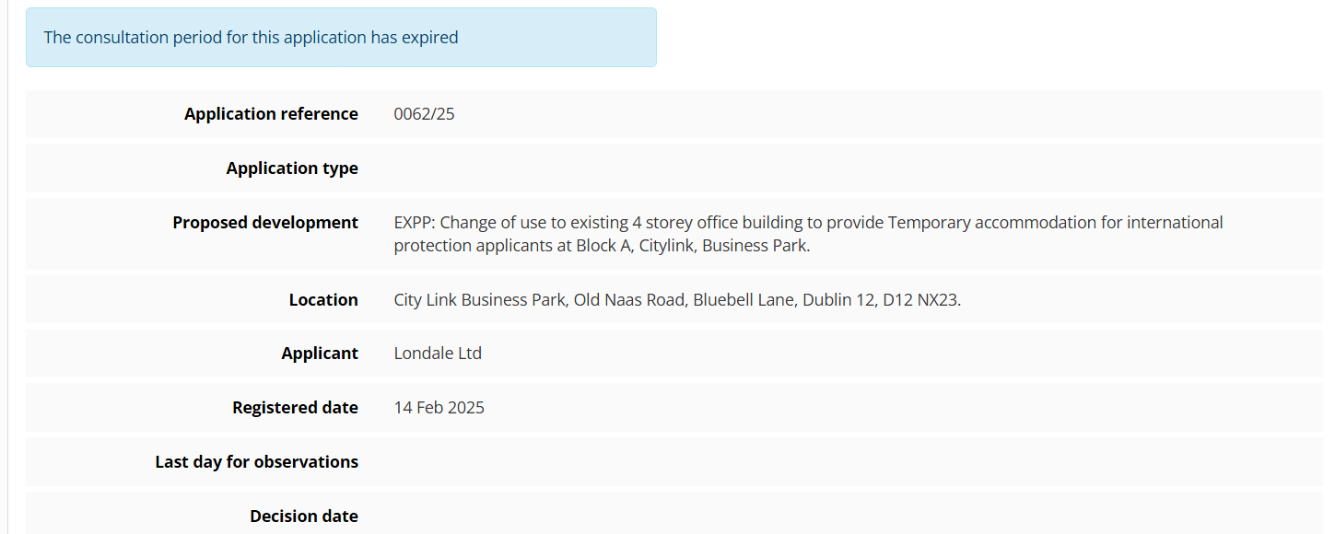Click the empty Application type value cell
The height and width of the screenshot is (534, 1335).
[829, 168]
